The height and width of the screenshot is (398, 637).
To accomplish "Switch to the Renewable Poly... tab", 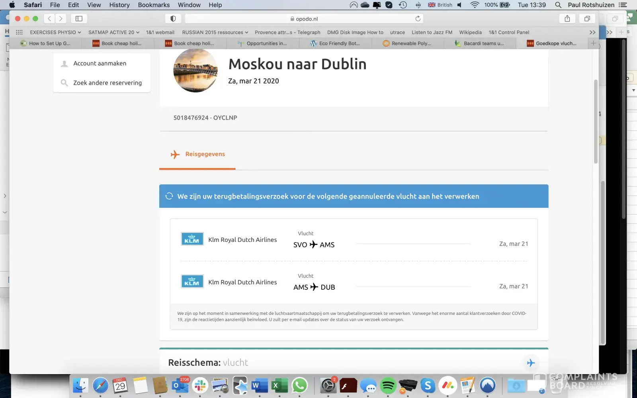I will coord(408,43).
